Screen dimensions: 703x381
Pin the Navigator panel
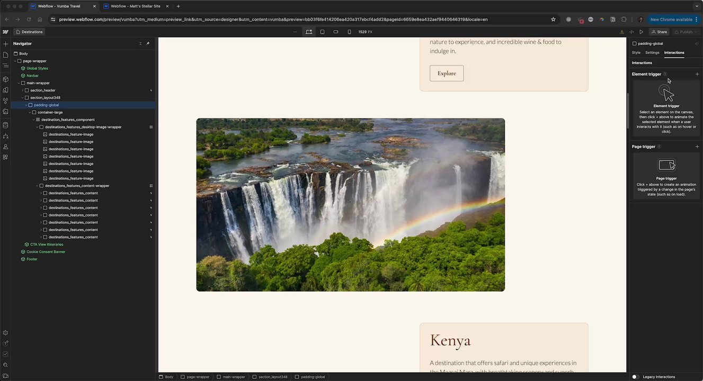point(148,43)
